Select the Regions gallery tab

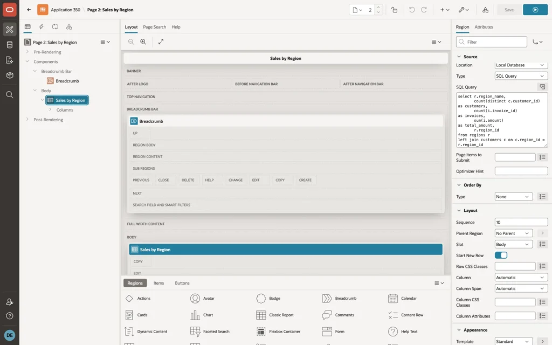pos(135,283)
